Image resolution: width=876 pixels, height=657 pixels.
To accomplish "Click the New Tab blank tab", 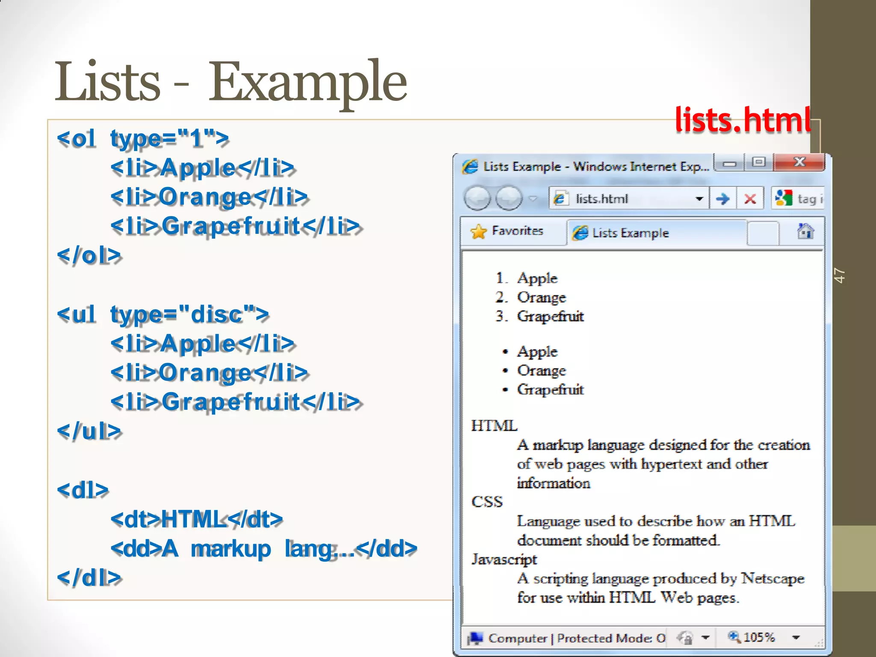I will point(763,234).
